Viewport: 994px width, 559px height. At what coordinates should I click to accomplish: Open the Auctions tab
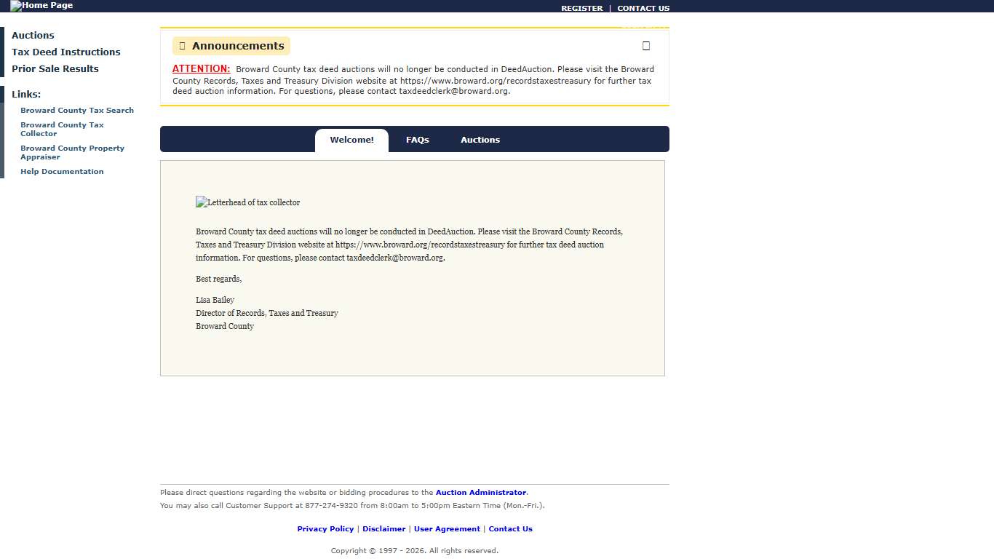pos(480,139)
